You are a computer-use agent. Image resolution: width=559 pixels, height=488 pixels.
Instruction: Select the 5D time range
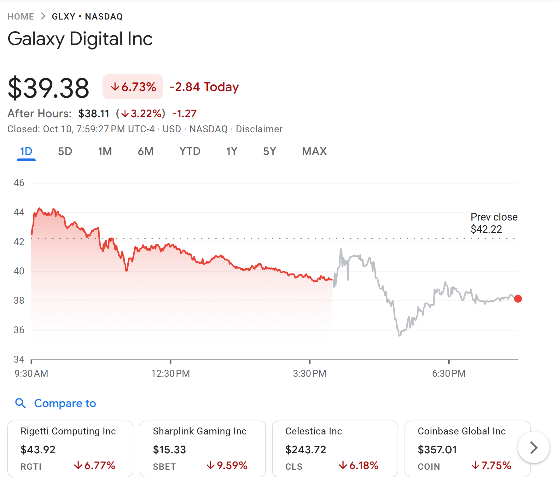tap(65, 151)
